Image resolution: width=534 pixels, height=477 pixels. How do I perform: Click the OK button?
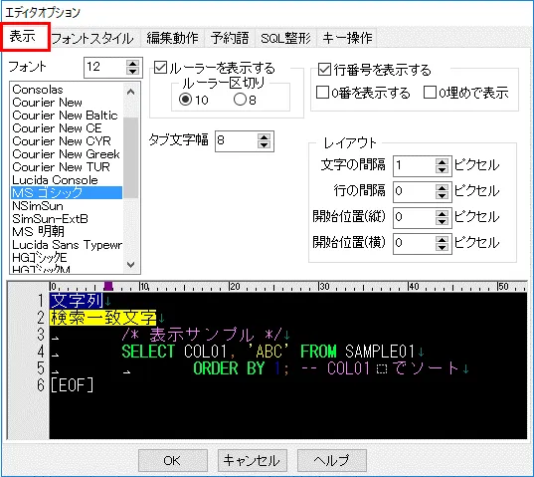[173, 461]
